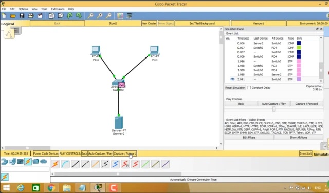The image size is (329, 193).
Task: Open the Tools menu
Action: [x=44, y=9]
